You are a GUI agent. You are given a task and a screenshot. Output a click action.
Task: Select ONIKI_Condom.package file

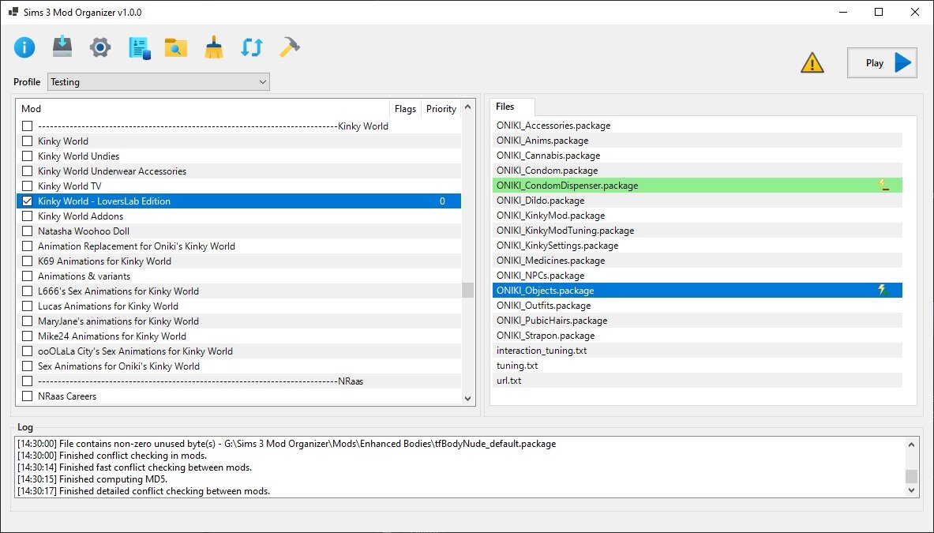click(697, 171)
